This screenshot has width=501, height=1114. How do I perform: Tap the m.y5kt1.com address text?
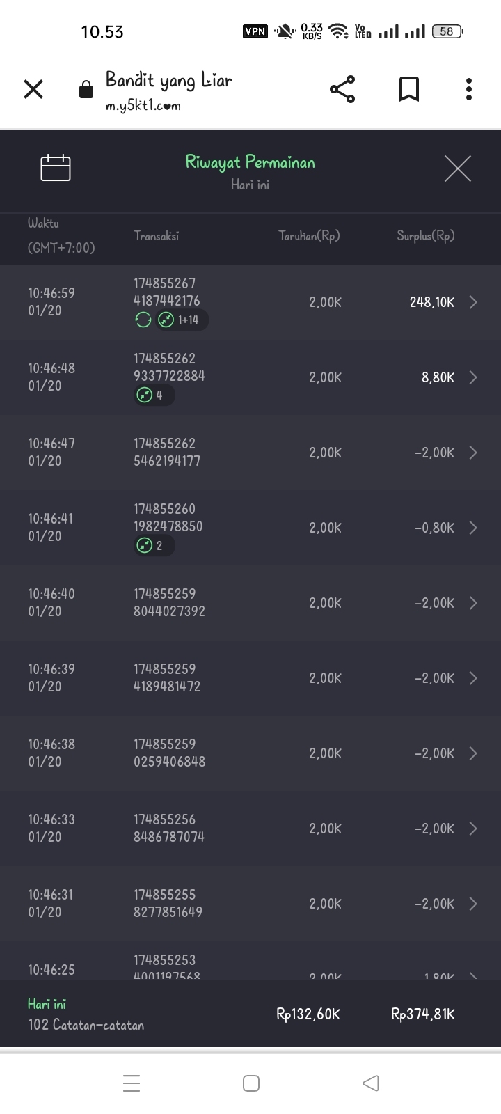pos(143,106)
